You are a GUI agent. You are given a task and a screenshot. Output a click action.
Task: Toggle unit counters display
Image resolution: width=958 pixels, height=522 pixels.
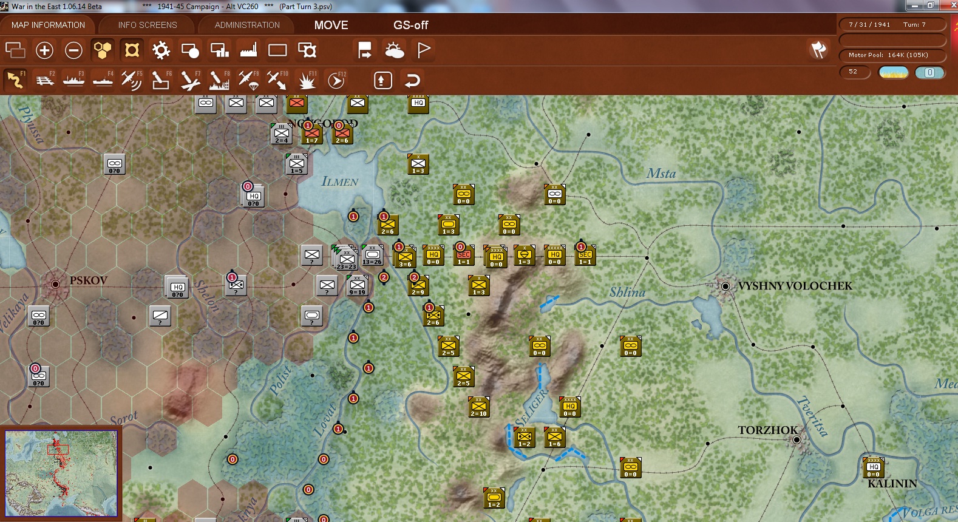[x=132, y=50]
